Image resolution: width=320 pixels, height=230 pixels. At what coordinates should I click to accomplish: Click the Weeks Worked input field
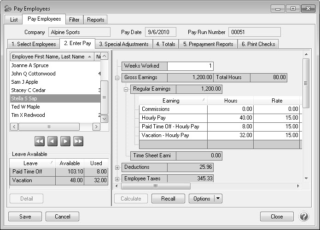pyautogui.click(x=190, y=66)
